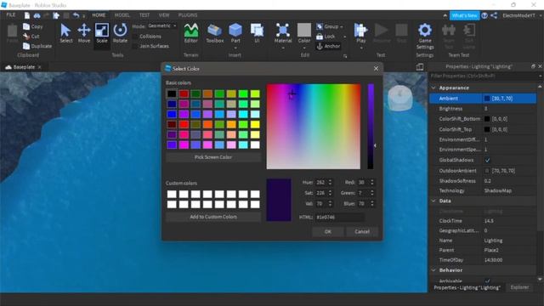Toggle the Archivable checkbox
Screen dimensions: 544x306
click(x=487, y=280)
